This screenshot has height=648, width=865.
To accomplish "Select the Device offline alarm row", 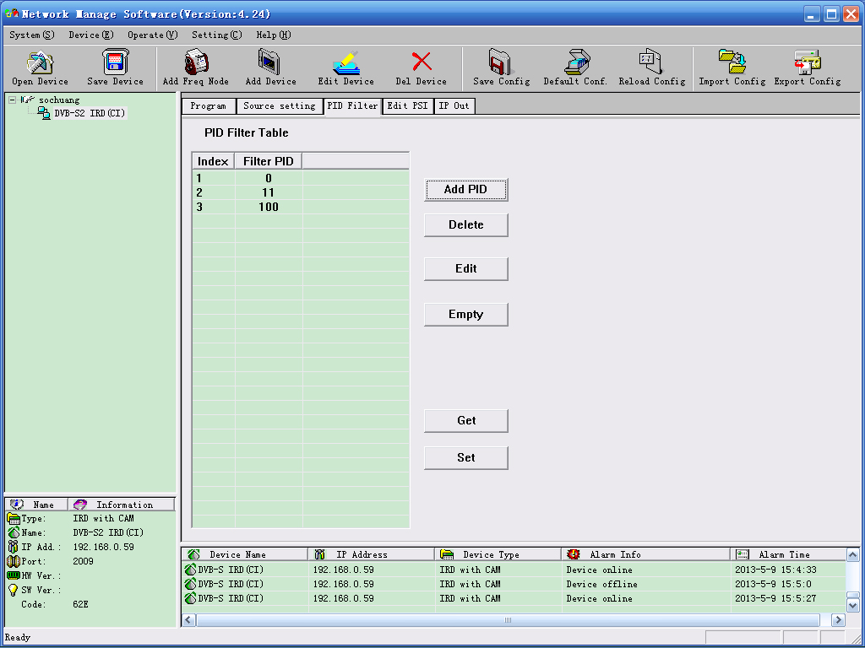I will tap(514, 584).
